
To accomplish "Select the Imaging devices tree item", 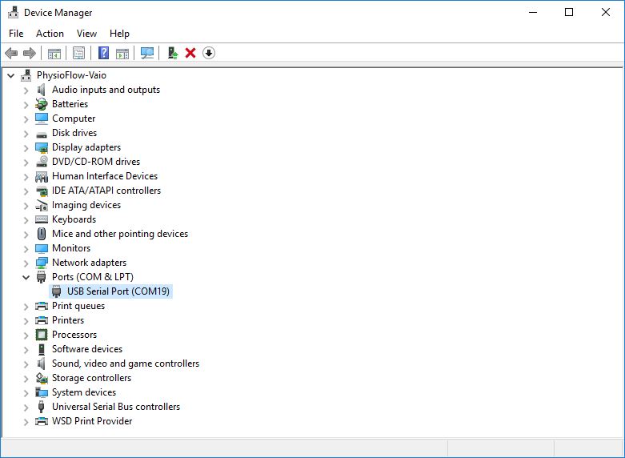I will click(86, 205).
